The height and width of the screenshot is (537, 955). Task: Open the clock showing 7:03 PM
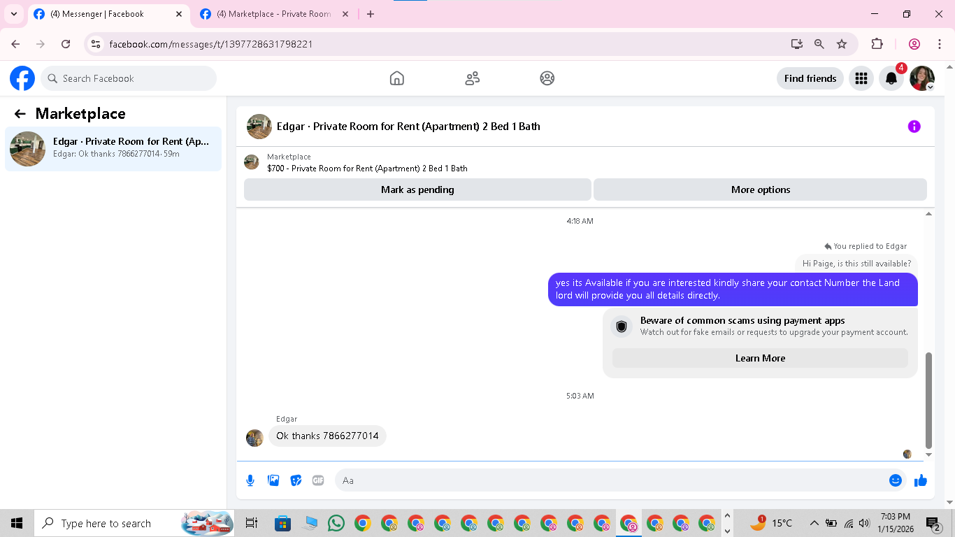pyautogui.click(x=895, y=523)
